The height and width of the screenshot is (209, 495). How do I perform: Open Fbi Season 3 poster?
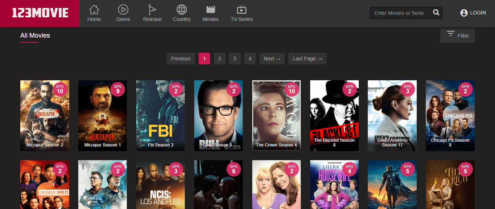pos(161,116)
